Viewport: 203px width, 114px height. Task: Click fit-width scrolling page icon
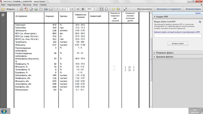coord(102,9)
